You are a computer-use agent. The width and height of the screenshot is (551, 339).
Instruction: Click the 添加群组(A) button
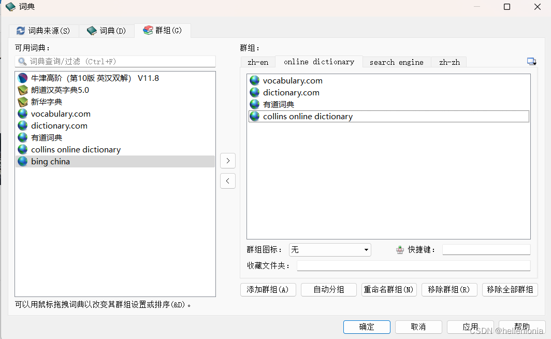tap(268, 290)
